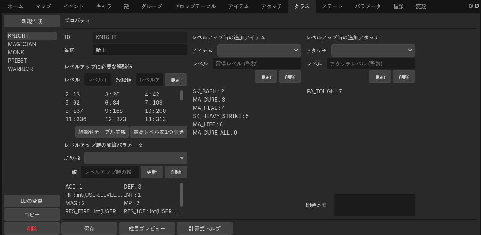Click the ID field showing KNIGHT
This screenshot has width=481, height=235.
point(140,37)
